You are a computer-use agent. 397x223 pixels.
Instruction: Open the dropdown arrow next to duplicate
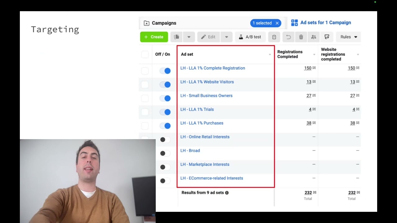pos(189,37)
